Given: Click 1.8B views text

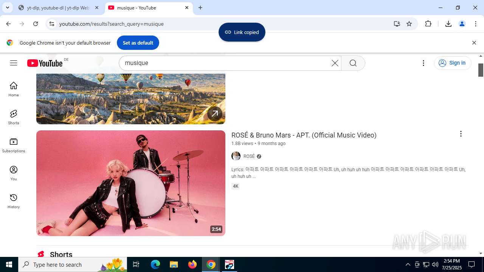Looking at the screenshot, I should [x=242, y=144].
